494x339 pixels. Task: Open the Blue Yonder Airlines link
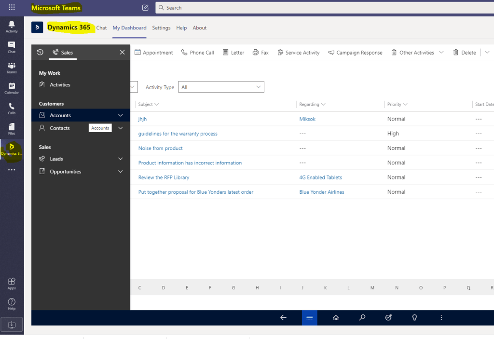pyautogui.click(x=321, y=192)
